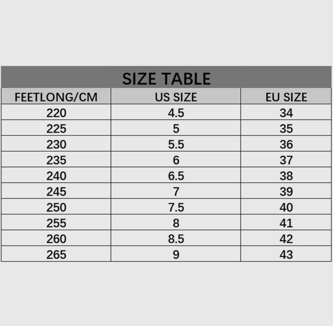Choose the EU size 37 cell

pos(286,160)
